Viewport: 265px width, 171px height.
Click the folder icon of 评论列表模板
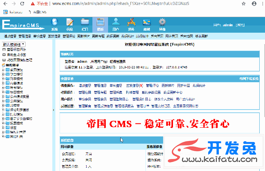tap(7, 110)
